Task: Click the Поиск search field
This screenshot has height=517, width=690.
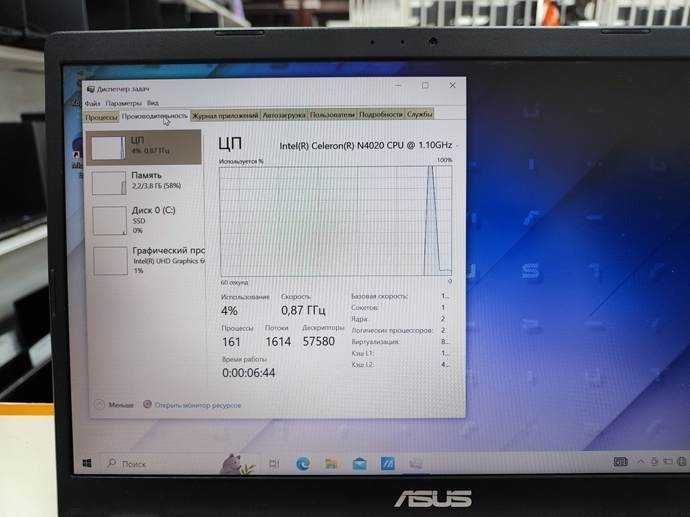Action: (137, 463)
